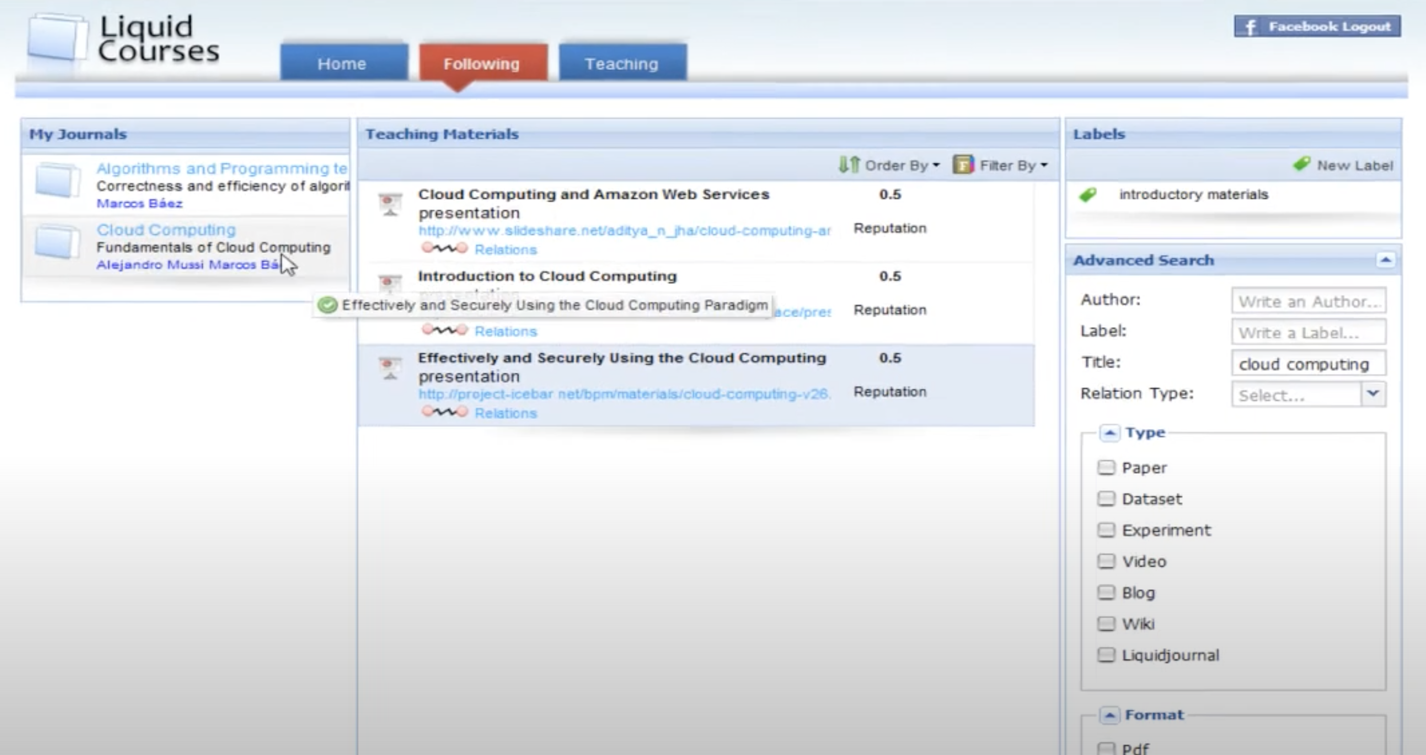Open the project-icebar.net cloud-computing URL
Viewport: 1426px width, 755px height.
tap(624, 394)
